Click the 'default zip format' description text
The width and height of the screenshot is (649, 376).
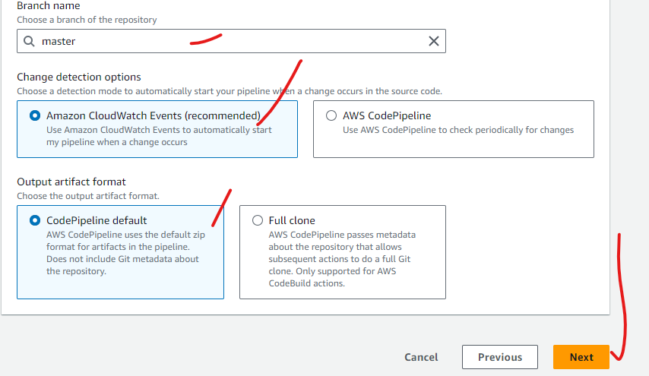[x=125, y=253]
